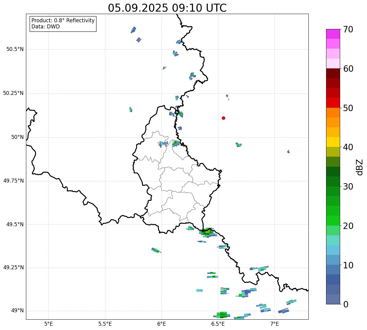Click the 7°E longitude label
The image size is (367, 330).
(x=274, y=324)
